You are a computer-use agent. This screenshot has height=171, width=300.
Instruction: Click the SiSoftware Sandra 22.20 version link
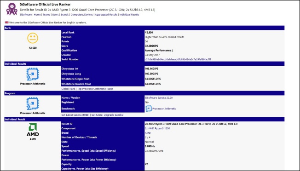(x=159, y=98)
